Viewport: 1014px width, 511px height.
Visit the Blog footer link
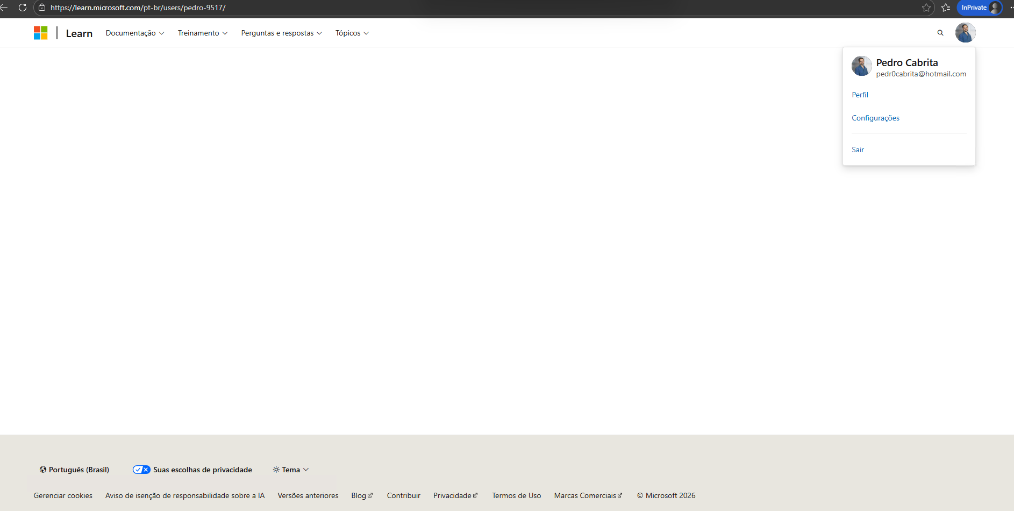[362, 495]
